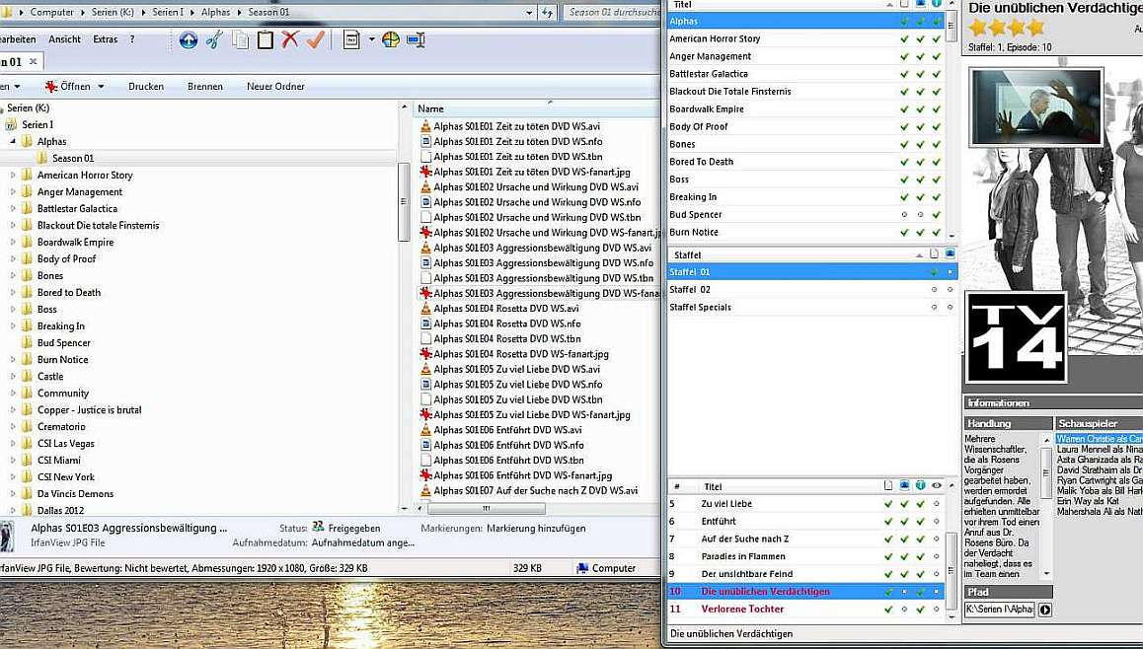Toggle watched marker for episode Entführt
The image size is (1143, 649).
(x=937, y=522)
